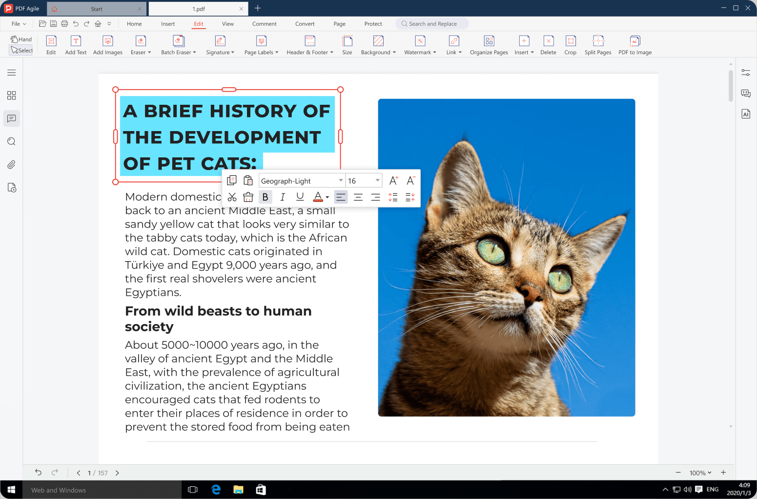Click the Add Text tool
The height and width of the screenshot is (499, 757).
pos(76,45)
